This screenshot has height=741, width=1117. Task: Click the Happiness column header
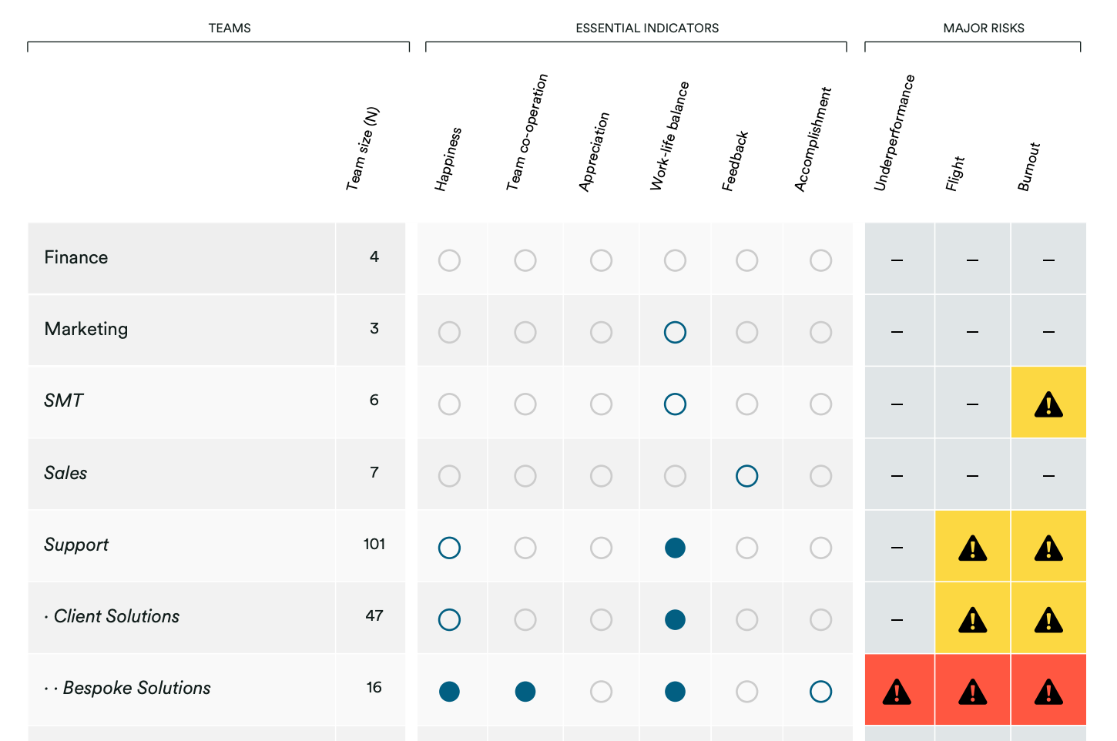coord(448,159)
